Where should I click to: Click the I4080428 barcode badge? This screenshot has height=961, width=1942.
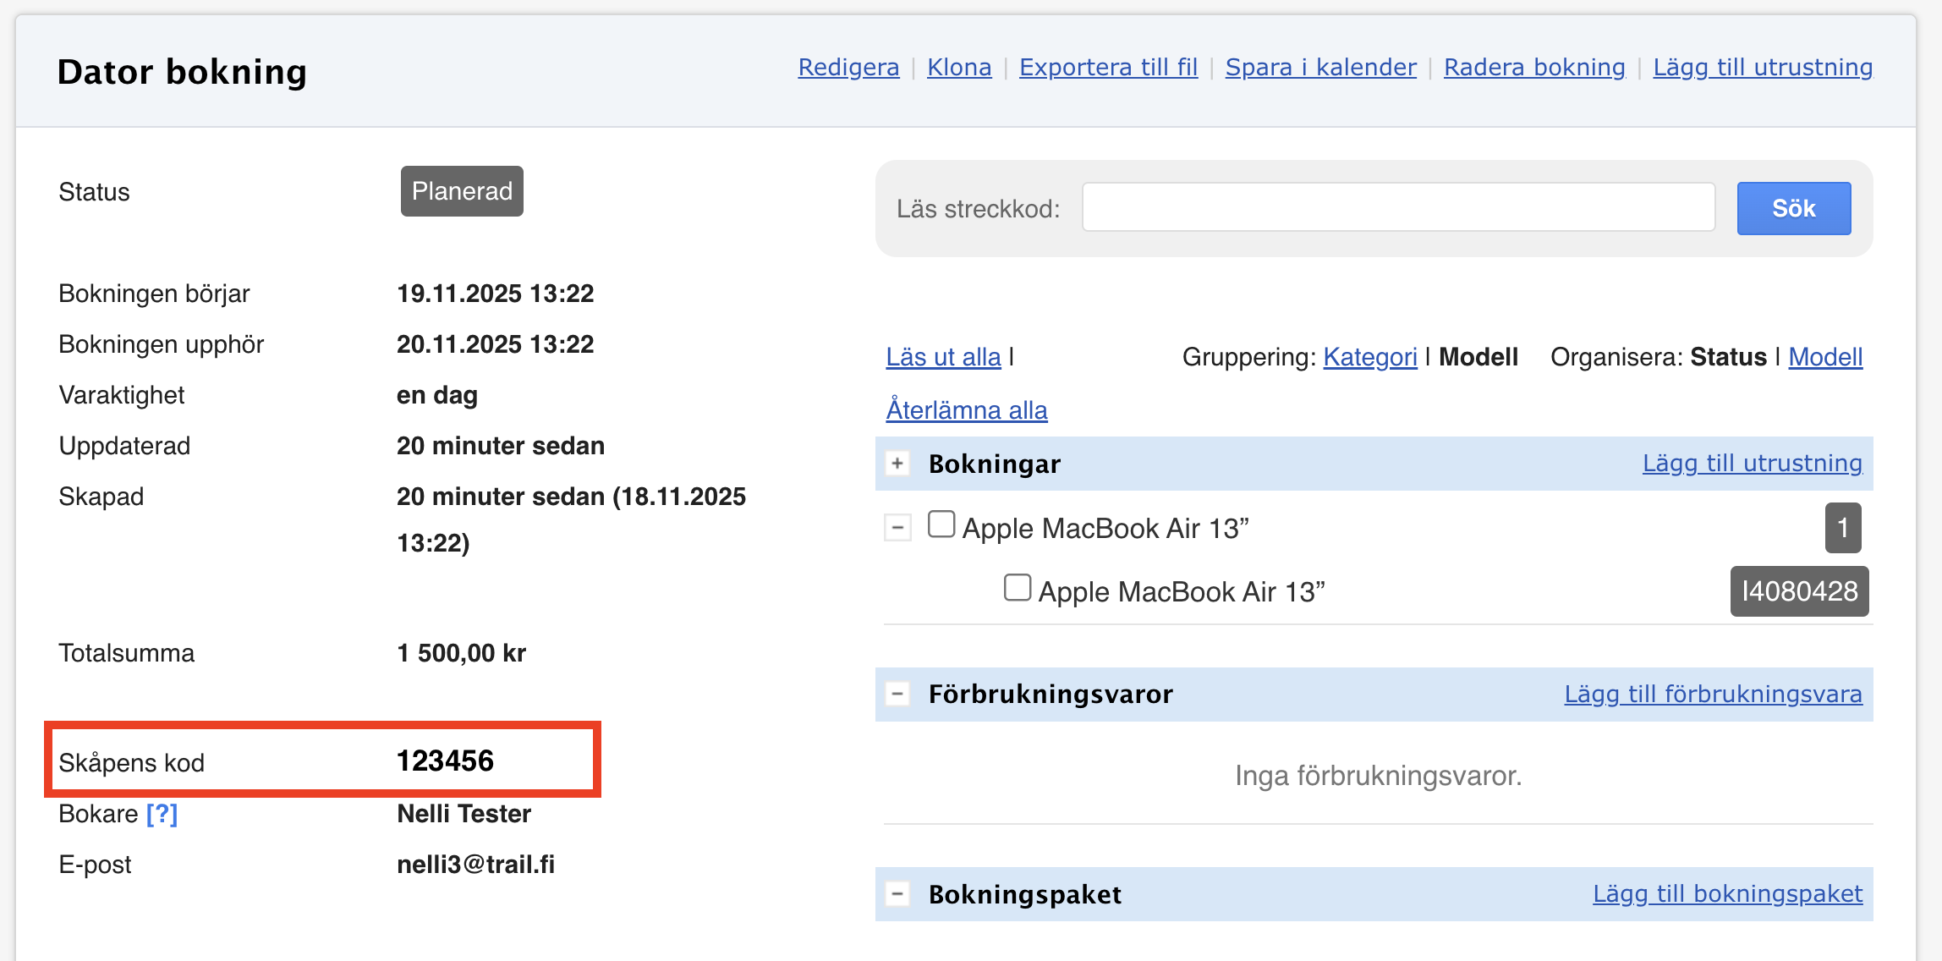[1799, 591]
